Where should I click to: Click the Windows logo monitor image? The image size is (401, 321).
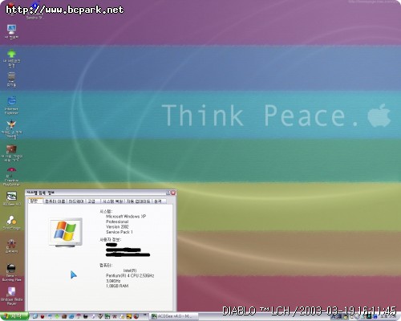coord(66,233)
